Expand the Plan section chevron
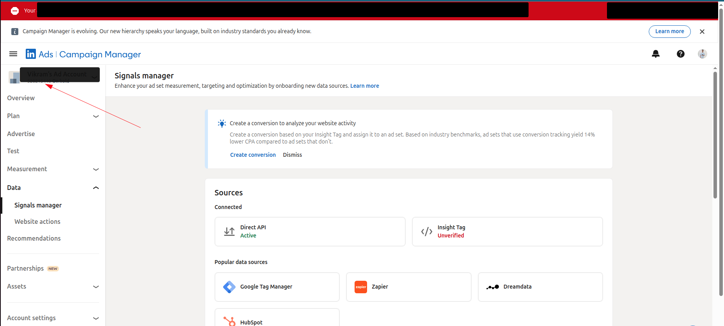This screenshot has width=724, height=326. [96, 116]
